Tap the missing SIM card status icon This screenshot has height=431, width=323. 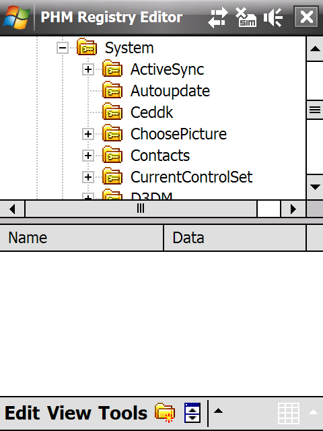click(x=246, y=18)
